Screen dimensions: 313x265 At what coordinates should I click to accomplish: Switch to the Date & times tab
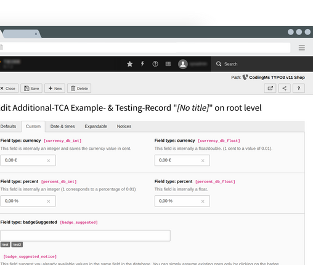[62, 126]
